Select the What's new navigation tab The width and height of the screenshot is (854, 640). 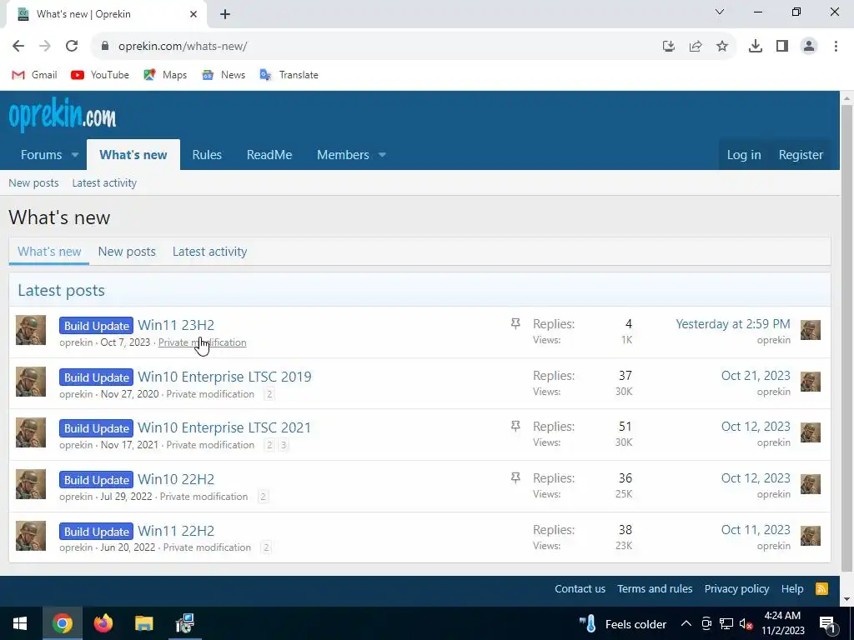pyautogui.click(x=133, y=155)
